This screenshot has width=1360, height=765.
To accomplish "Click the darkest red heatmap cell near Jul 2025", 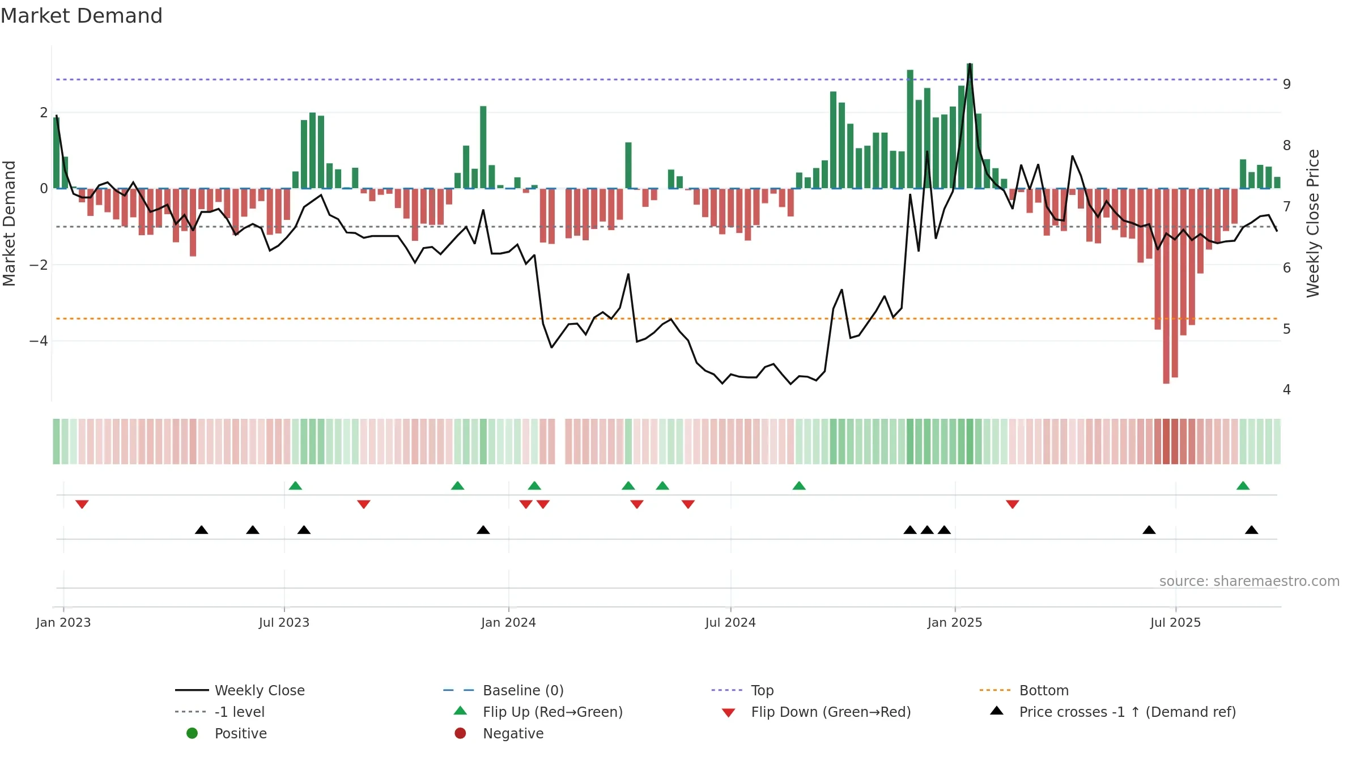I will point(1166,441).
